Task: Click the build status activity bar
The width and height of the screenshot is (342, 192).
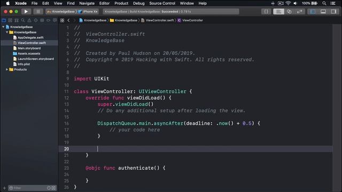Action: point(171,12)
